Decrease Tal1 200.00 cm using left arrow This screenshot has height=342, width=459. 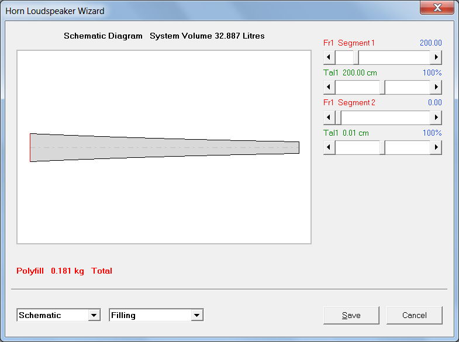tap(329, 87)
